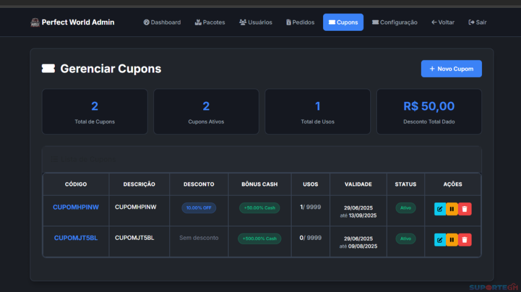Pause the CUPOMJT5BL coupon
This screenshot has height=292, width=521.
(x=452, y=240)
